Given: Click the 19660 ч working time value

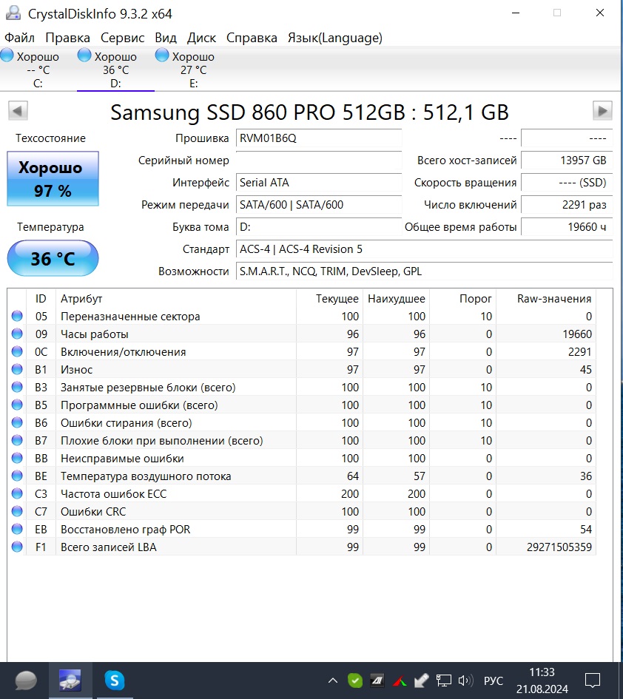Looking at the screenshot, I should click(x=567, y=227).
